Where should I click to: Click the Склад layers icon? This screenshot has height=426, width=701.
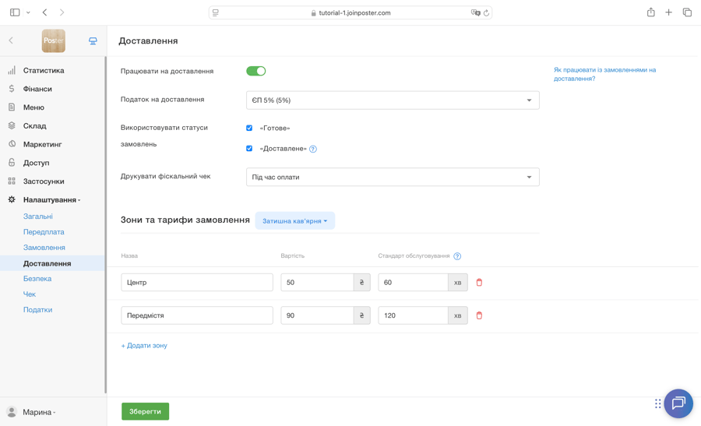(x=12, y=125)
